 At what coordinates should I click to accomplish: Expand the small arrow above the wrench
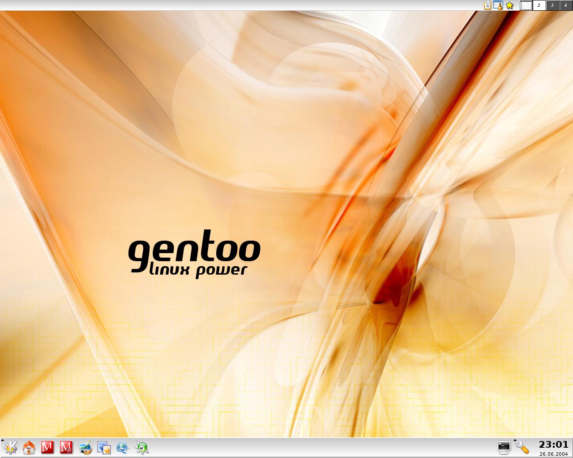tap(515, 441)
